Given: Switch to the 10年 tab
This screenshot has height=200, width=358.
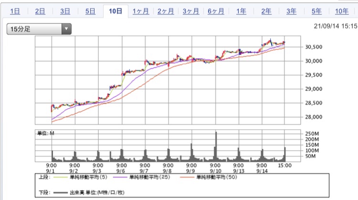Looking at the screenshot, I should (x=341, y=11).
